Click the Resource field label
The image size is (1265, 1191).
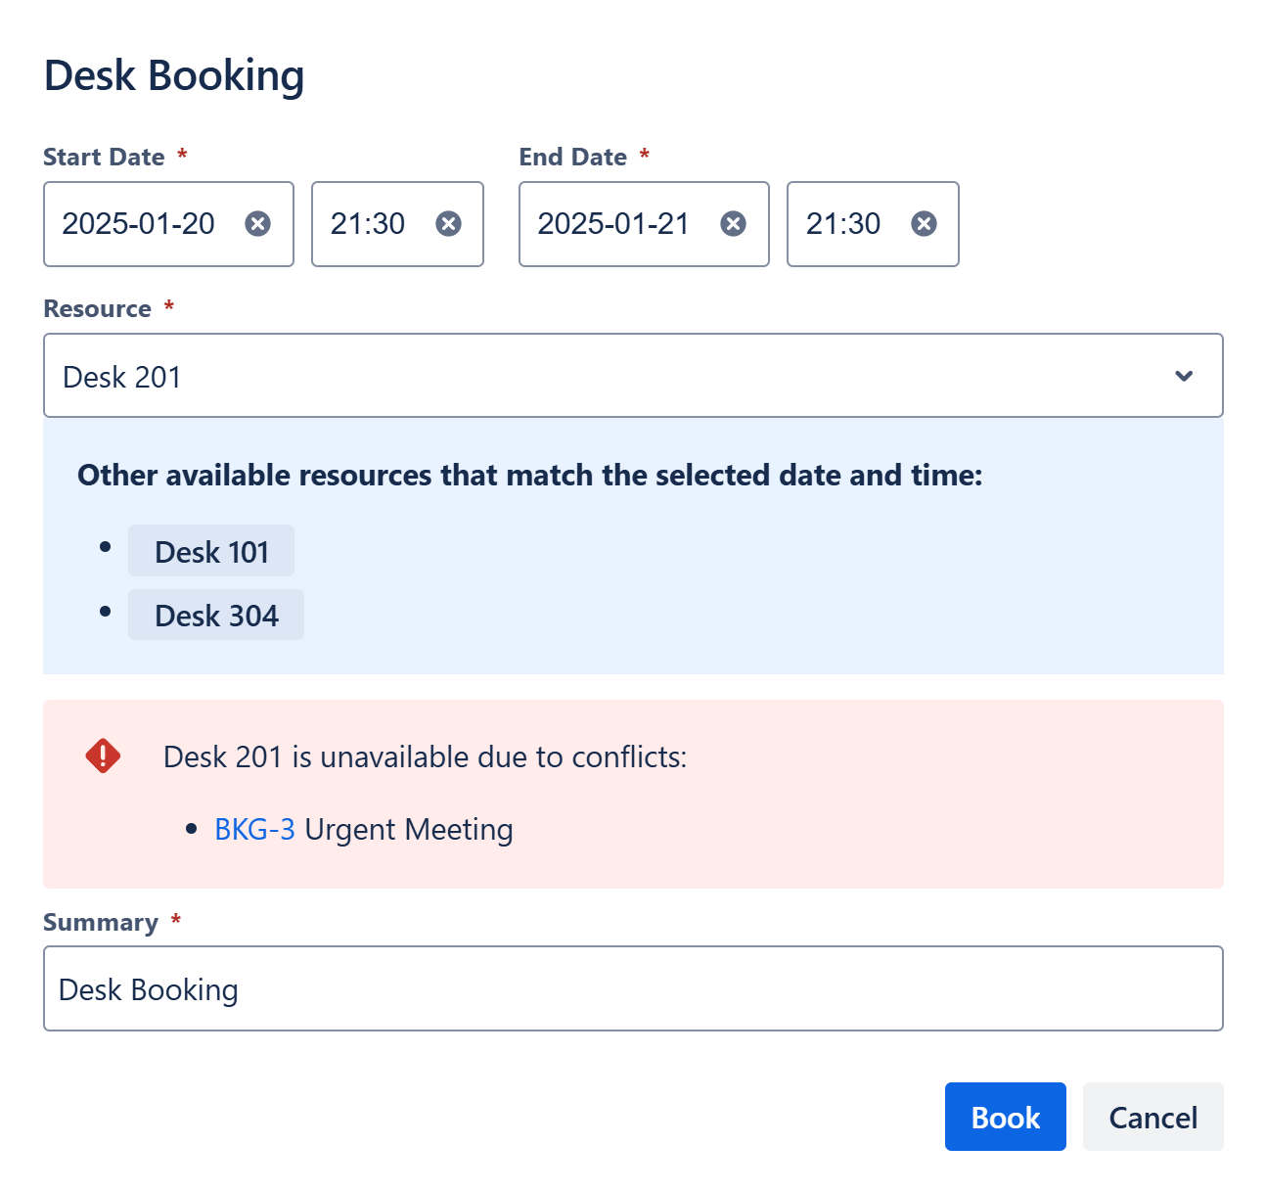pos(97,309)
